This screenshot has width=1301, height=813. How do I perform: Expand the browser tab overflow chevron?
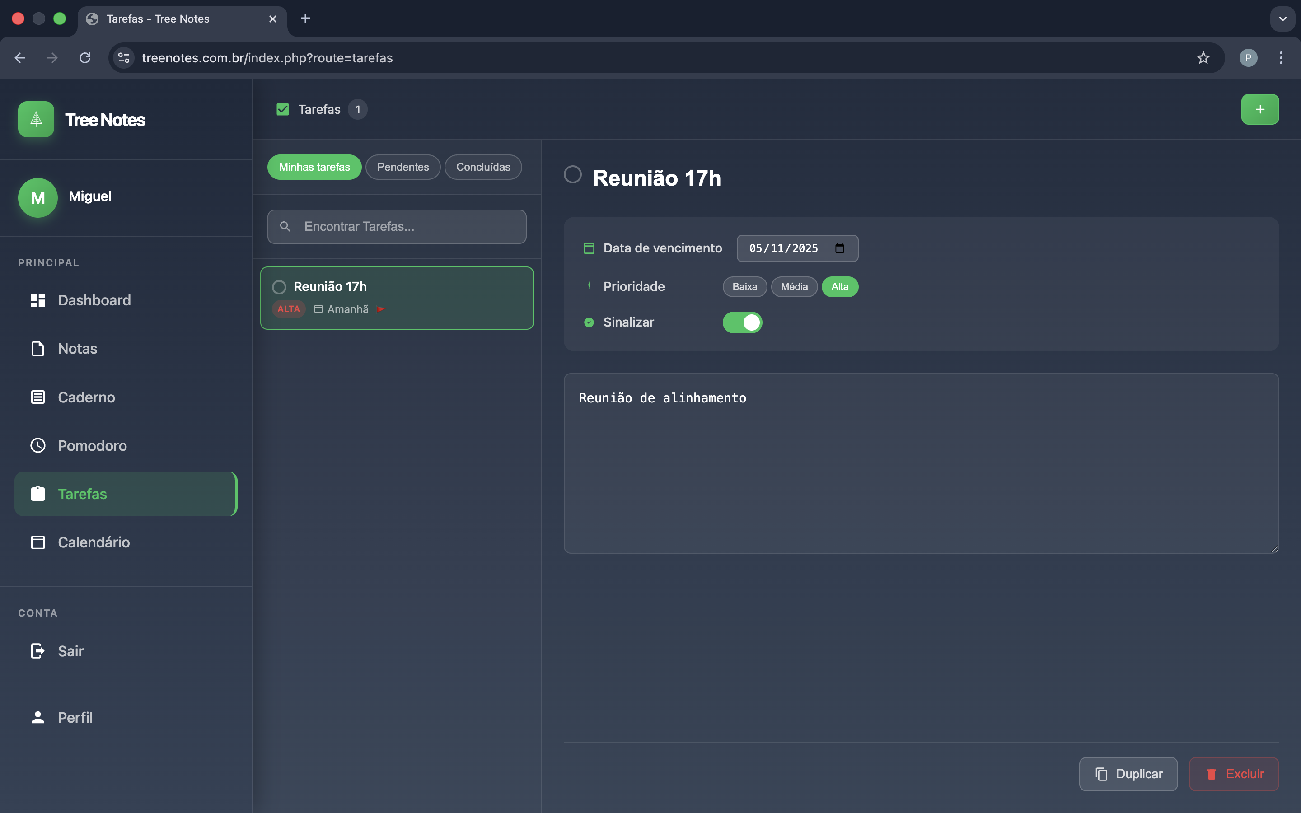[x=1283, y=19]
